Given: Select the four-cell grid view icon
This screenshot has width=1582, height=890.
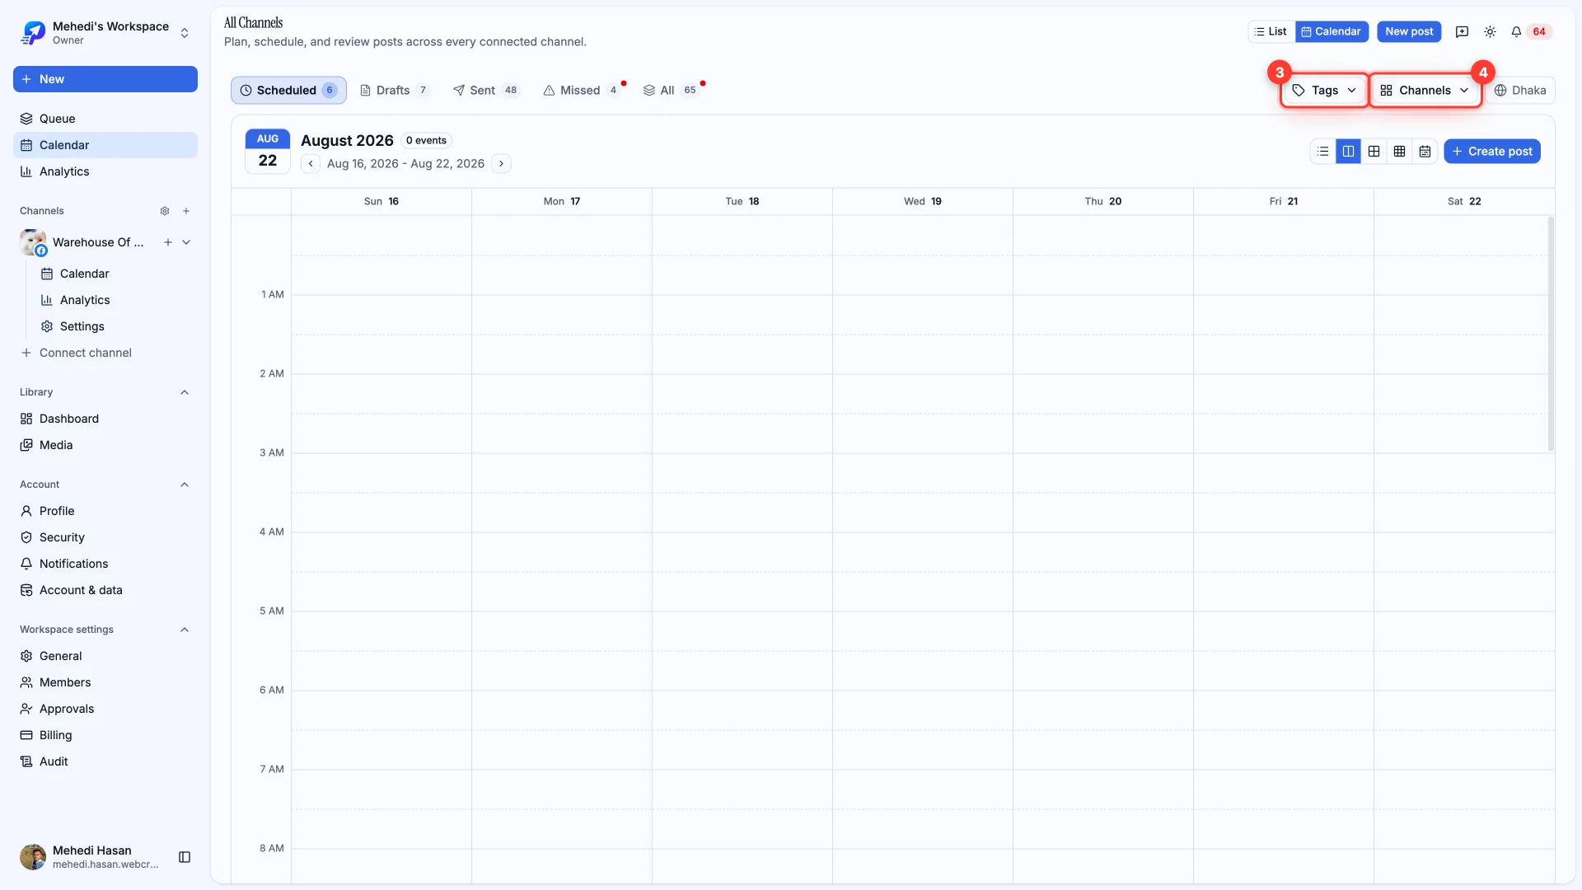Looking at the screenshot, I should click(1374, 152).
